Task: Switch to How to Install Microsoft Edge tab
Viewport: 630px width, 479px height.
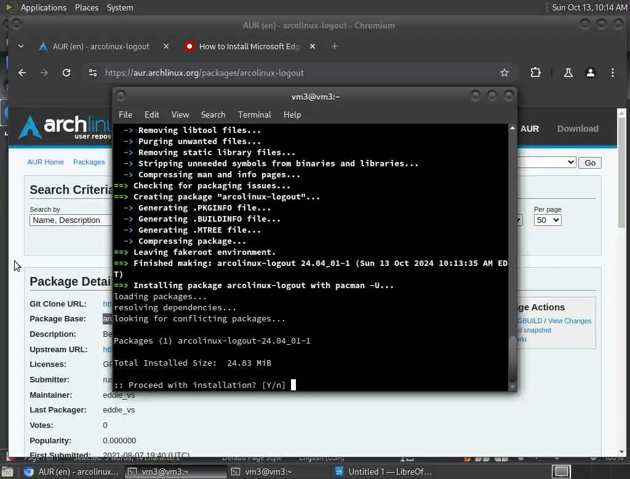Action: (x=250, y=46)
